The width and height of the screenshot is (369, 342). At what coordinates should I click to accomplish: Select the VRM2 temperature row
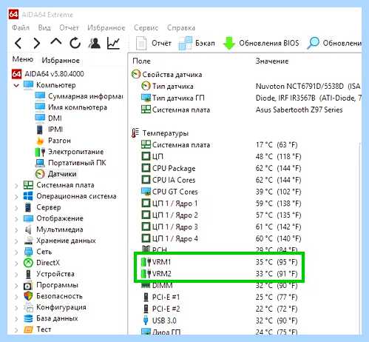tap(220, 274)
